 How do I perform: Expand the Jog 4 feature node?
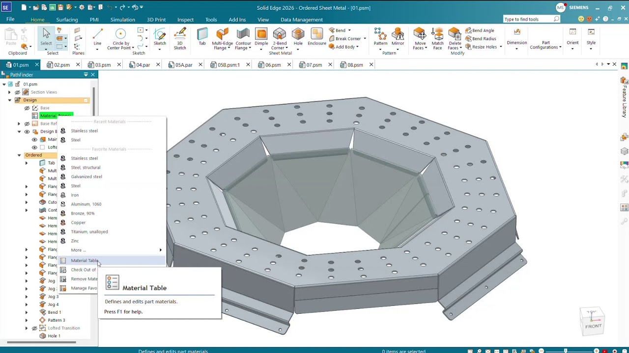click(x=27, y=304)
